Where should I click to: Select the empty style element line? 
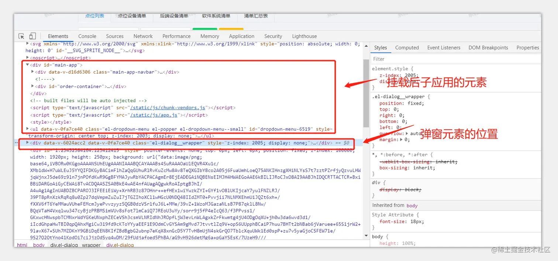coord(51,122)
